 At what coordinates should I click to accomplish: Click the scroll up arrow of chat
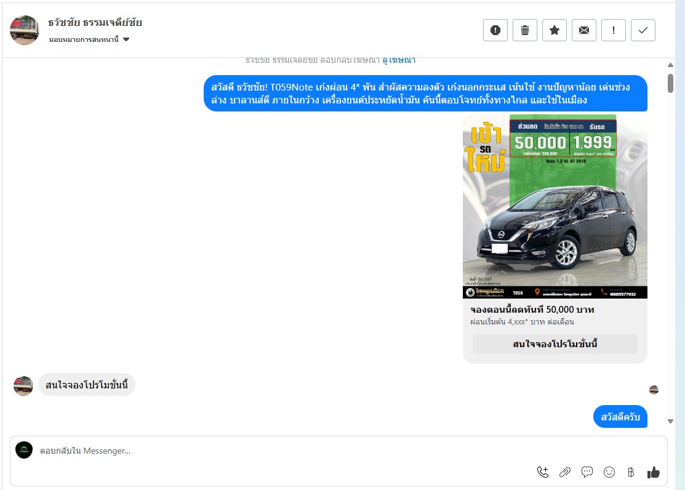click(x=671, y=65)
